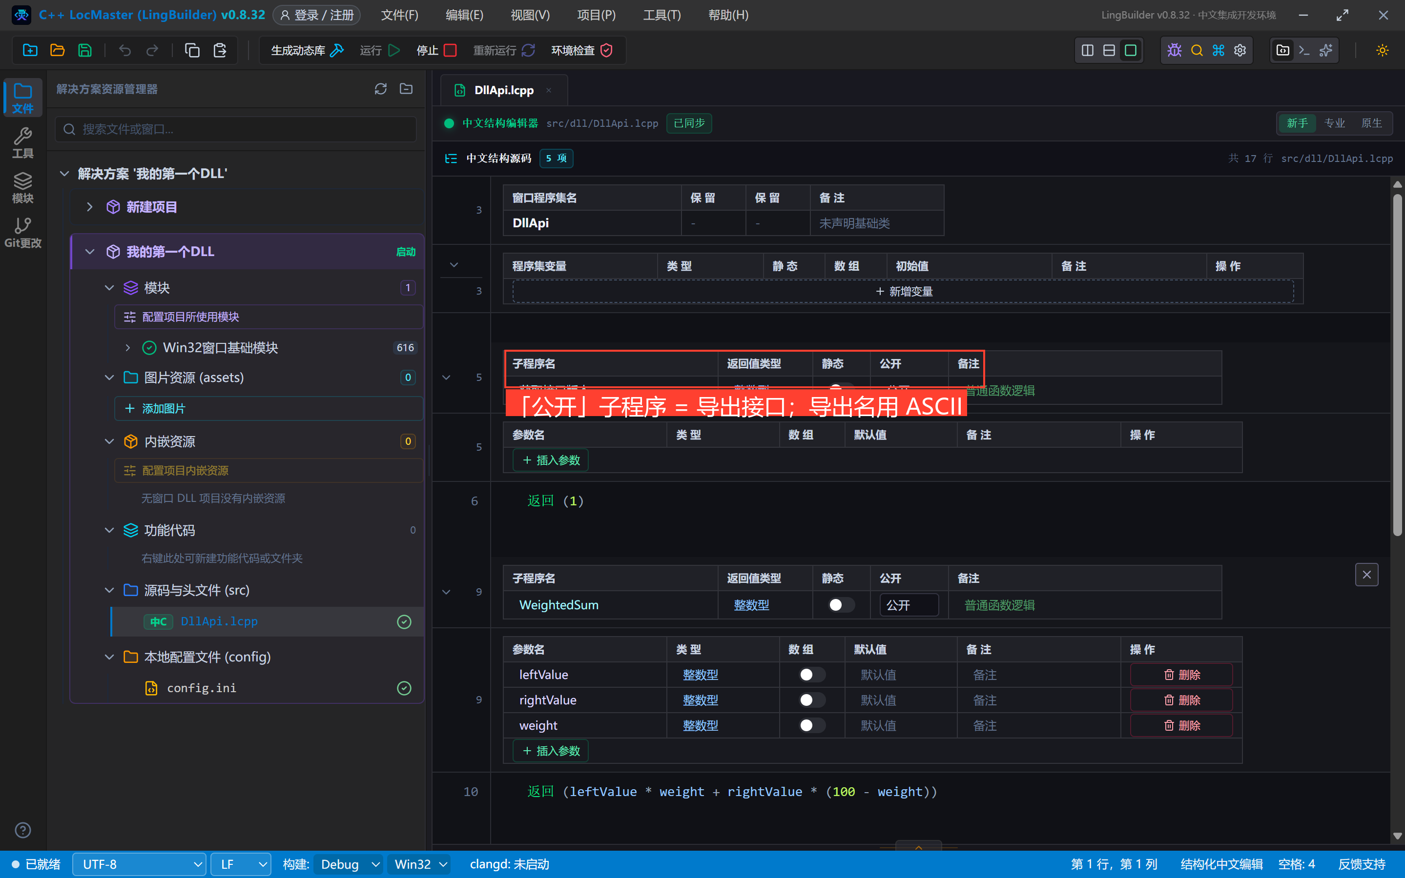Image resolution: width=1405 pixels, height=878 pixels.
Task: Undo the last action in the toolbar
Action: 125,51
